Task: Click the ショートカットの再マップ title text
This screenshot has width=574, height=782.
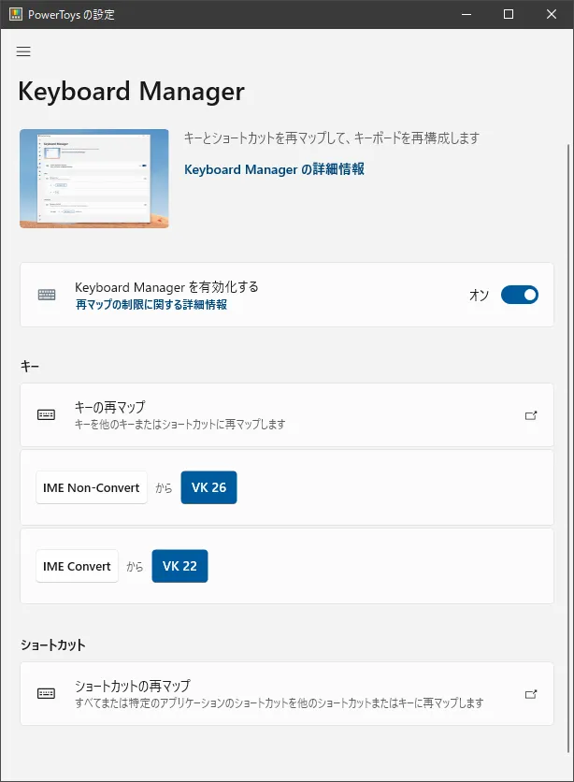Action: point(132,686)
